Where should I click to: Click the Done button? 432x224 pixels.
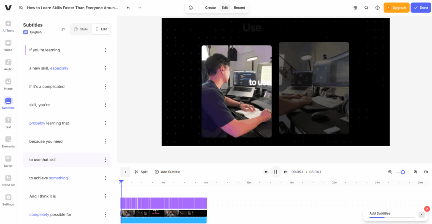pyautogui.click(x=421, y=8)
